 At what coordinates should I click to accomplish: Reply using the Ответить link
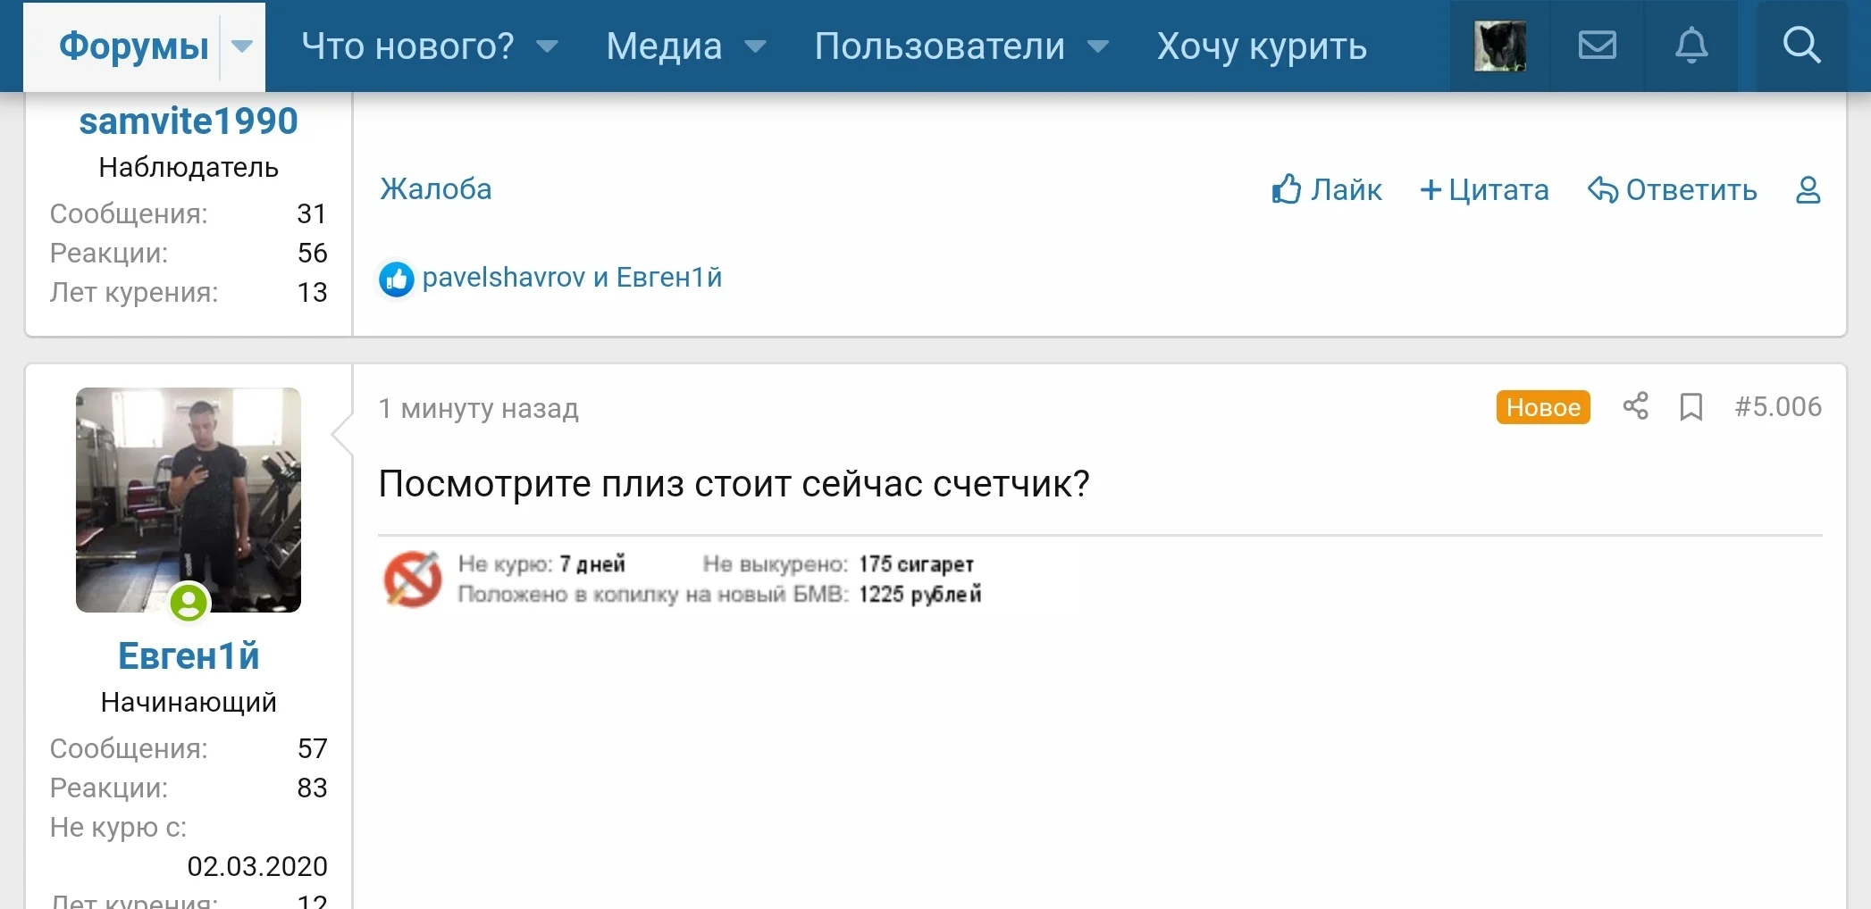pyautogui.click(x=1672, y=190)
